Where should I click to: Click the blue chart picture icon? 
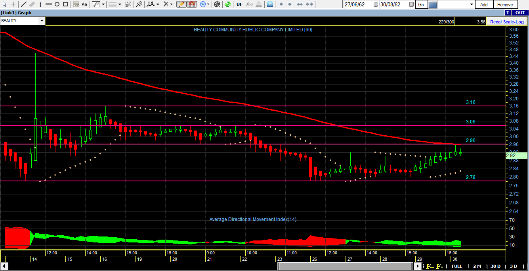click(x=270, y=4)
